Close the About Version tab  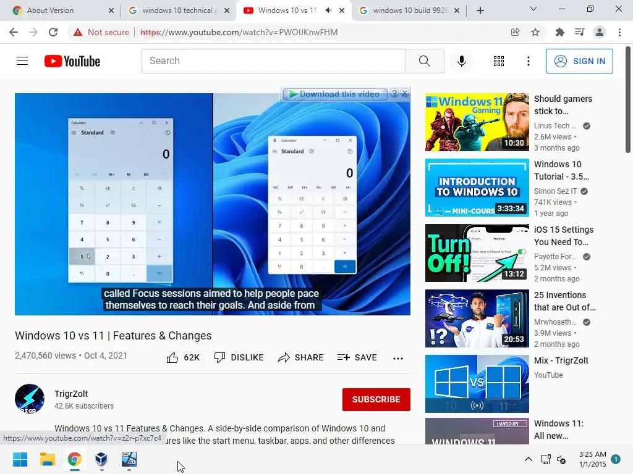(111, 10)
